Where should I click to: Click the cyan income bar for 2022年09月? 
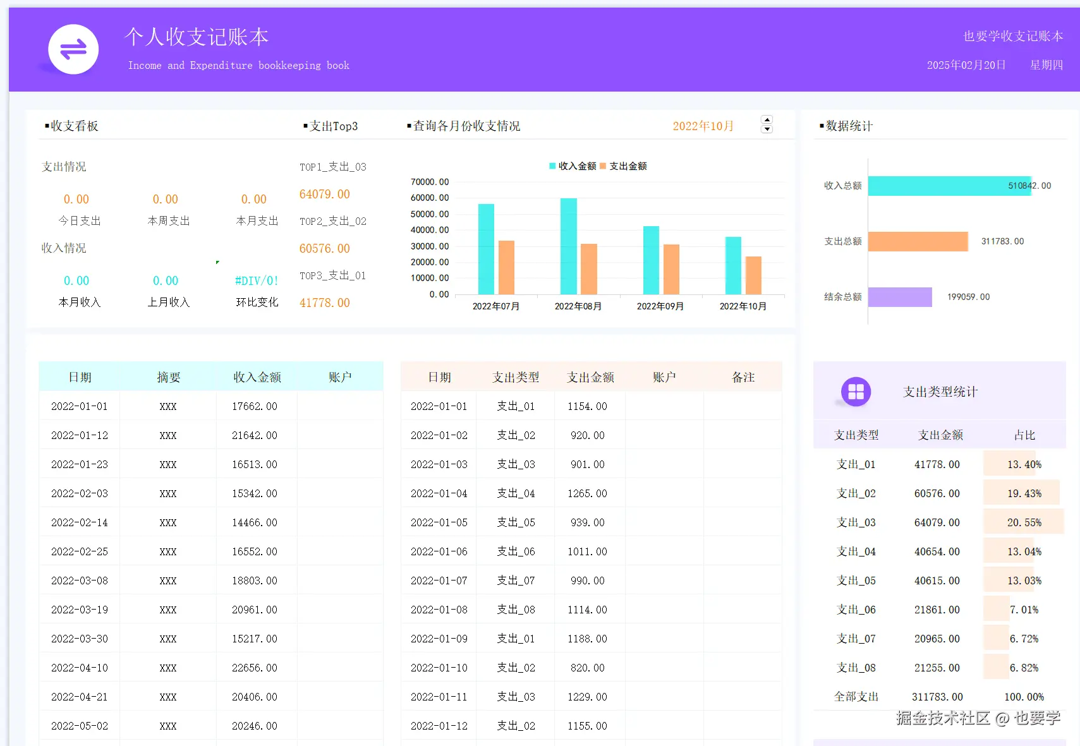click(651, 260)
